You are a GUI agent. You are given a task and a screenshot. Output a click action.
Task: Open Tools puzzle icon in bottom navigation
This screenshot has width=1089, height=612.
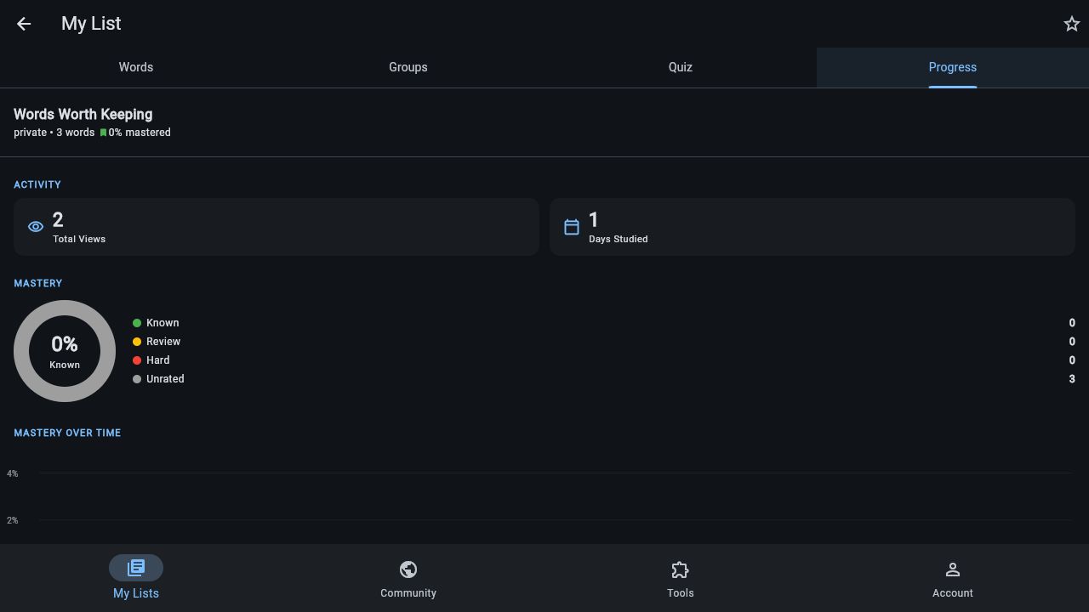tap(681, 578)
